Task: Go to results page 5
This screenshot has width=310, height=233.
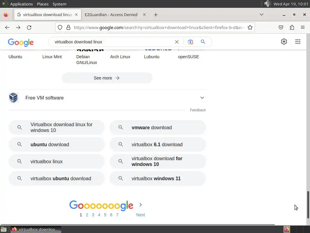Action: (x=105, y=215)
